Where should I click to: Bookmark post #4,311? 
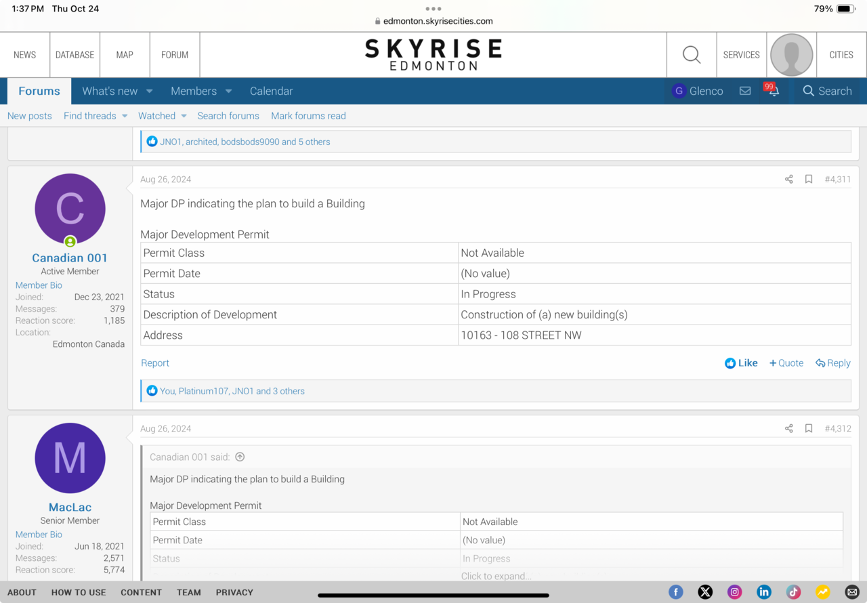[x=809, y=180]
